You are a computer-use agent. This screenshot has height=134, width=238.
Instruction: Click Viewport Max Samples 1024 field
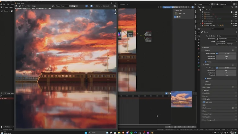coord(226,56)
